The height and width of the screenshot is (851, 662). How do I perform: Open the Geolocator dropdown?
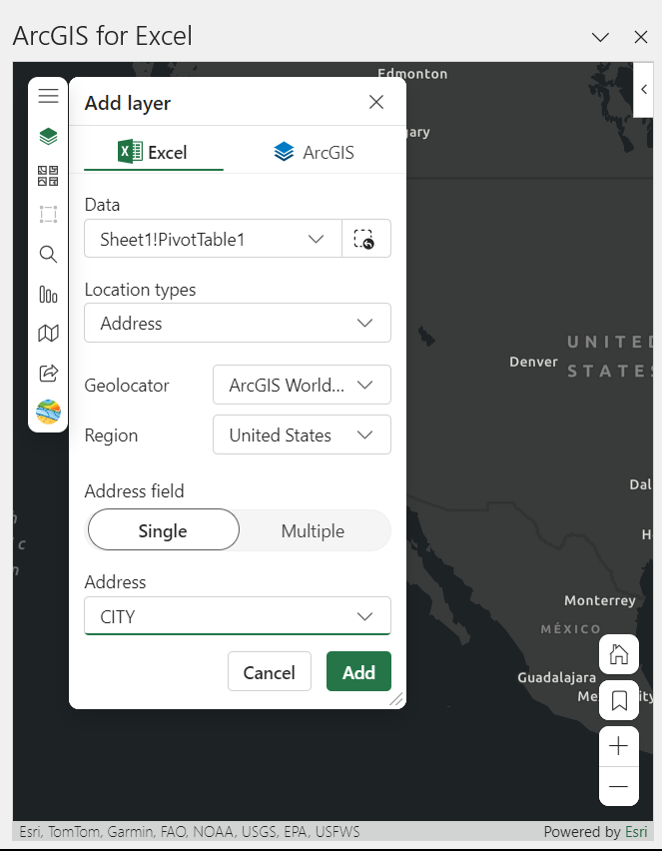click(302, 385)
